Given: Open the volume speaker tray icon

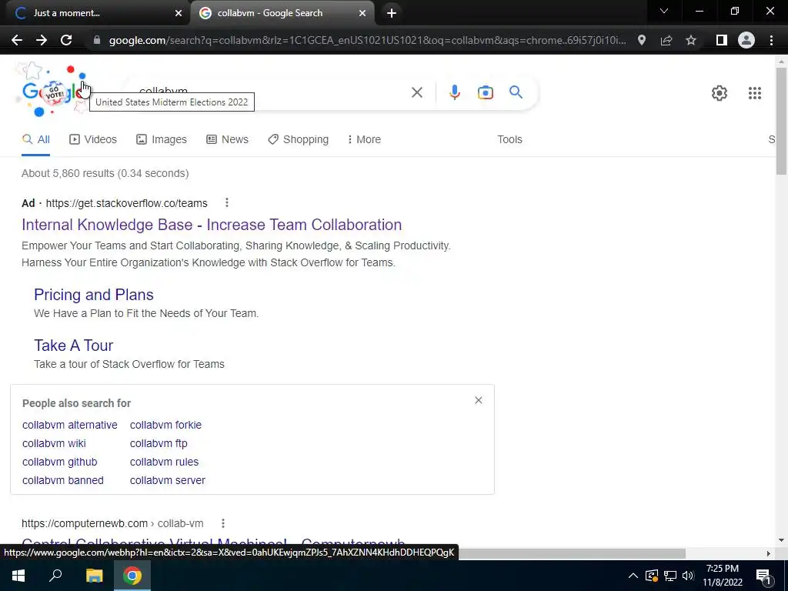Looking at the screenshot, I should [688, 576].
